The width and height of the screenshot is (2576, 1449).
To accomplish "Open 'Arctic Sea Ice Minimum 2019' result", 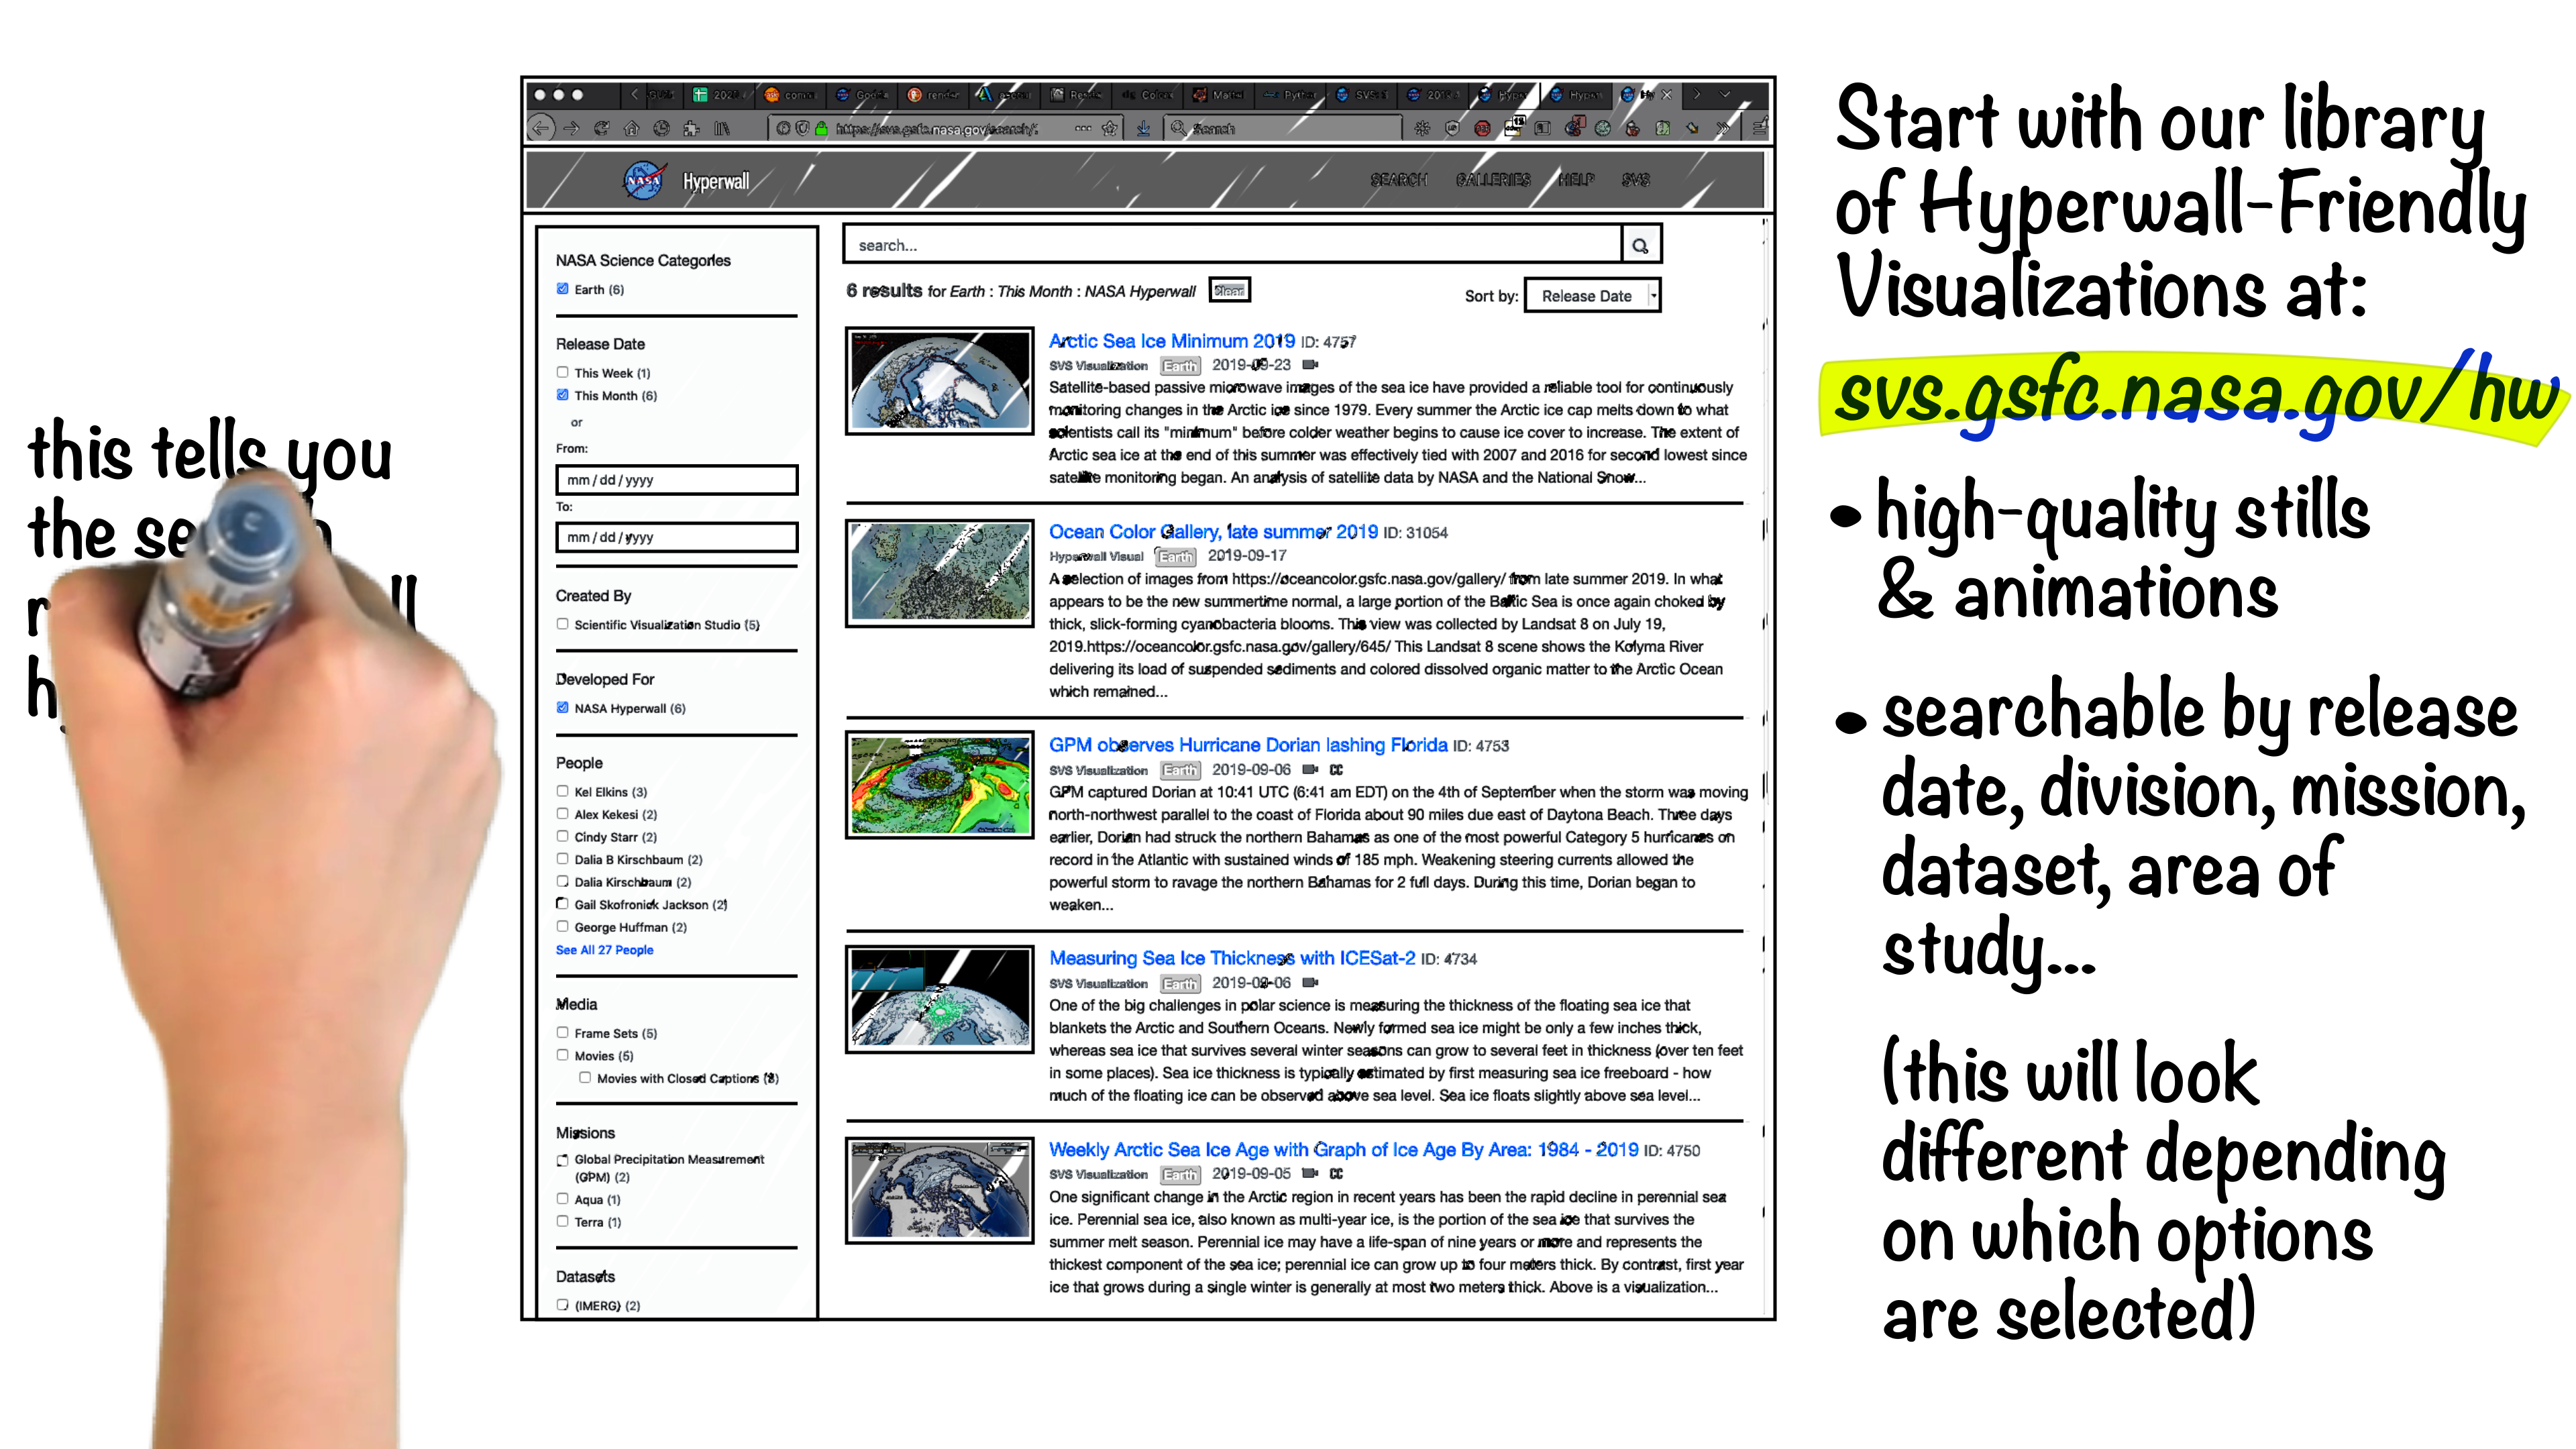I will click(1171, 341).
